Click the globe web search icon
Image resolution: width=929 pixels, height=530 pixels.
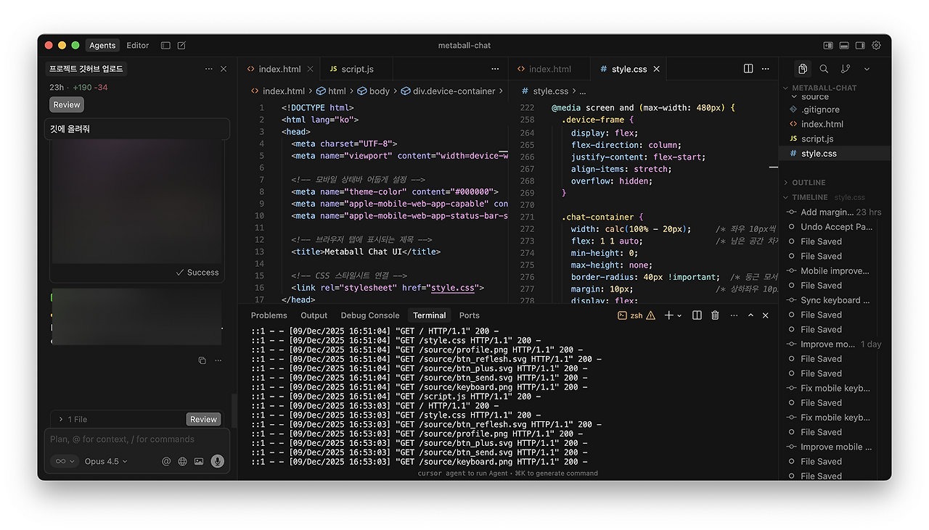pyautogui.click(x=182, y=461)
